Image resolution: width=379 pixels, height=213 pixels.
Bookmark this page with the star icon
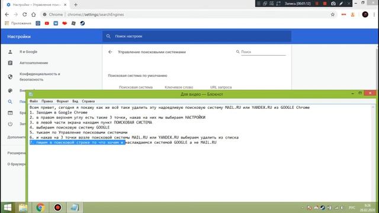coord(333,14)
